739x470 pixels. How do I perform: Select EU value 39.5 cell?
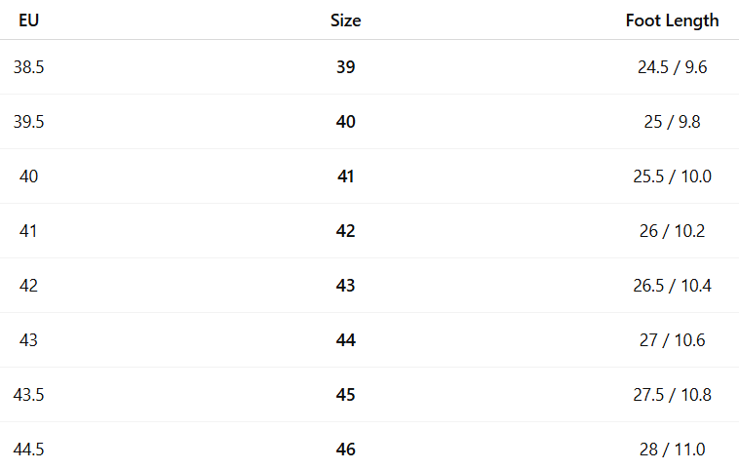[x=28, y=122]
